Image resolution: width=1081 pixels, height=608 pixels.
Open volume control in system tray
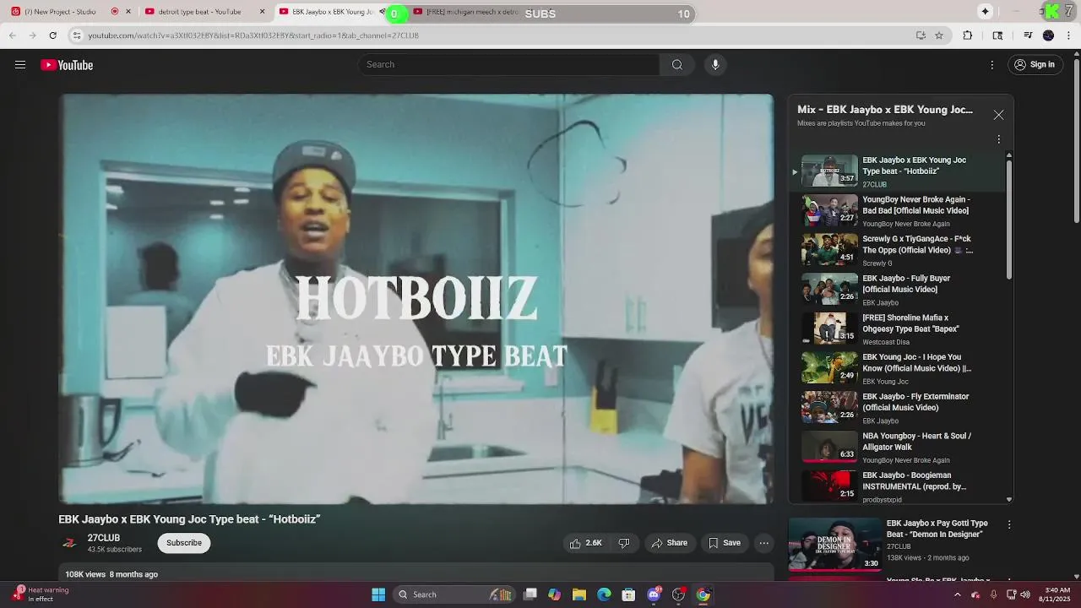click(1025, 594)
